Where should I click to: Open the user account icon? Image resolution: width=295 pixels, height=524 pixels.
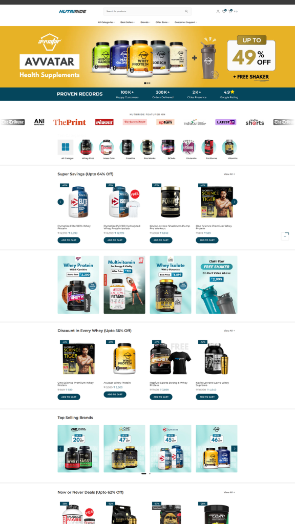pyautogui.click(x=218, y=11)
